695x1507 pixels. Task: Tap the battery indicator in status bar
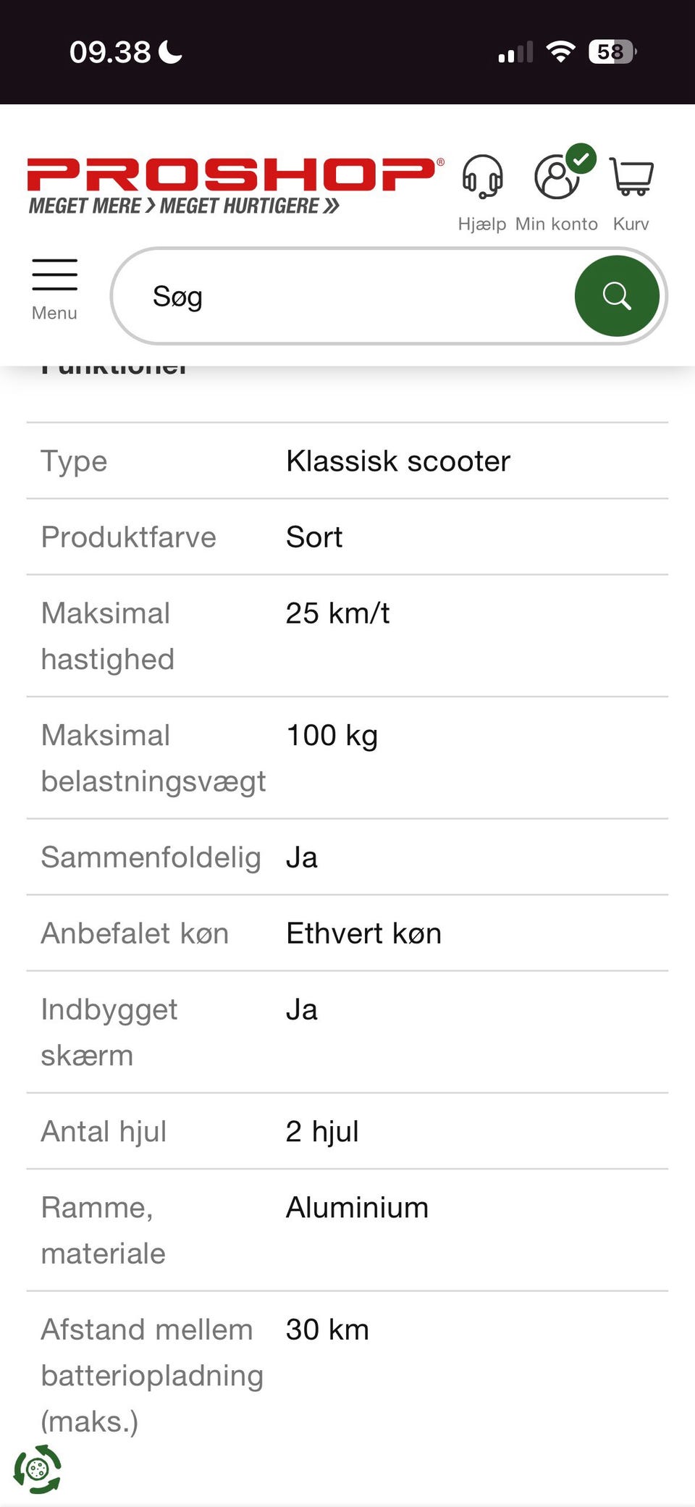tap(612, 52)
